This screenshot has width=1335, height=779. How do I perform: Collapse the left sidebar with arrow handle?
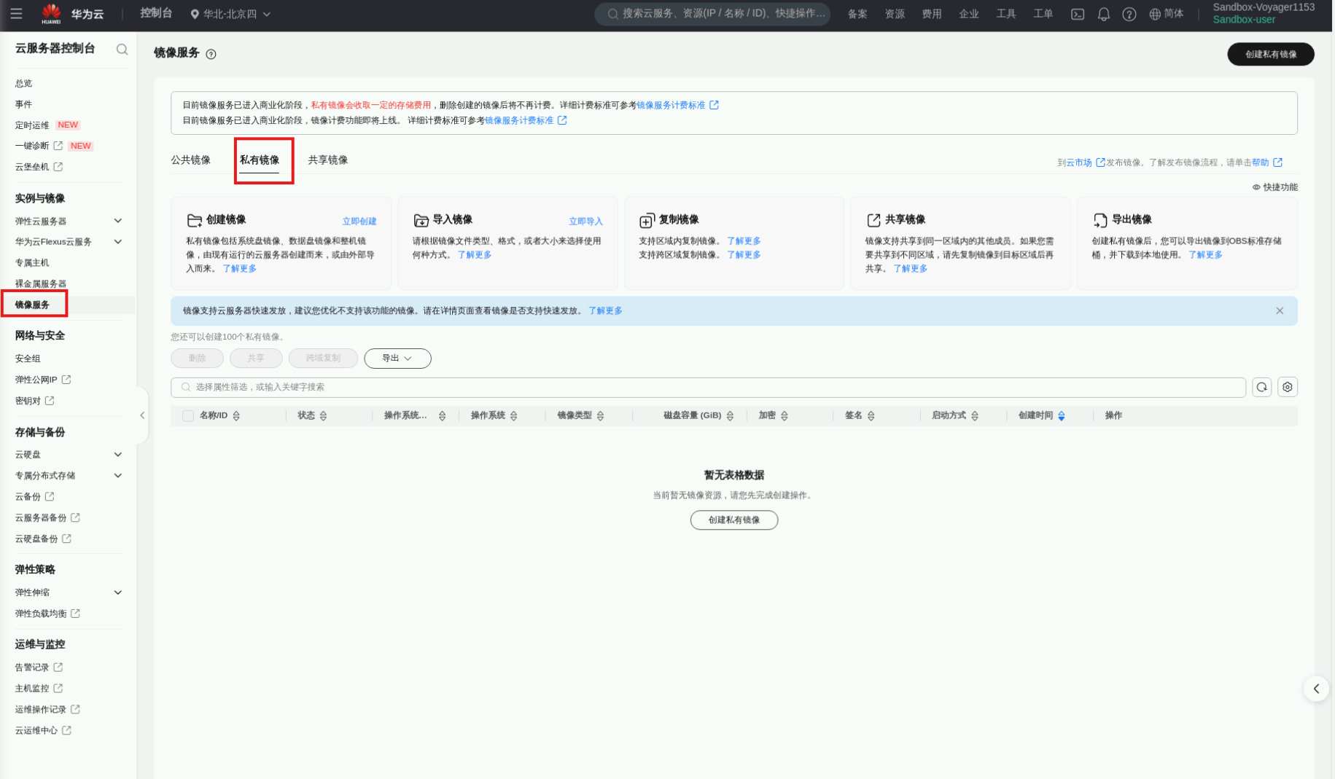coord(142,415)
